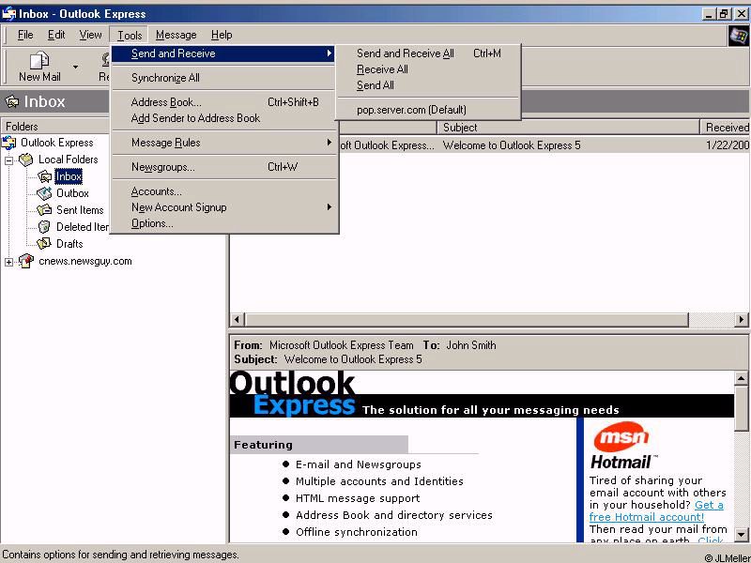751x563 pixels.
Task: Click the 'Featuring' heading in preview
Action: (263, 445)
